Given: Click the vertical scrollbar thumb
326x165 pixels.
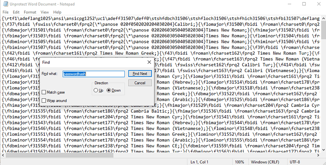Looking at the screenshot, I should pyautogui.click(x=323, y=30).
